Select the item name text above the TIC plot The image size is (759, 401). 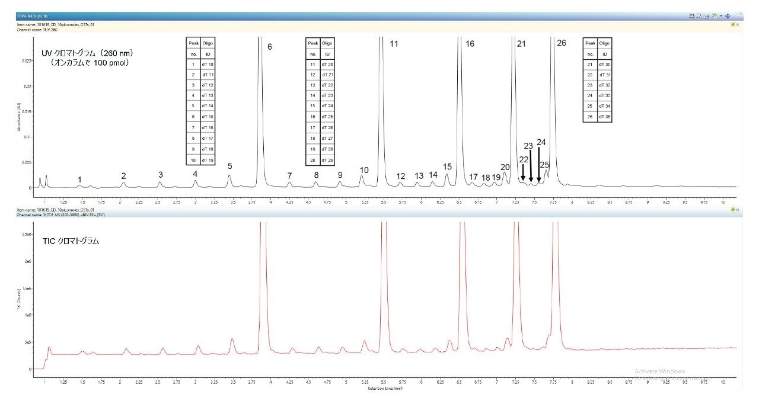tap(55, 210)
